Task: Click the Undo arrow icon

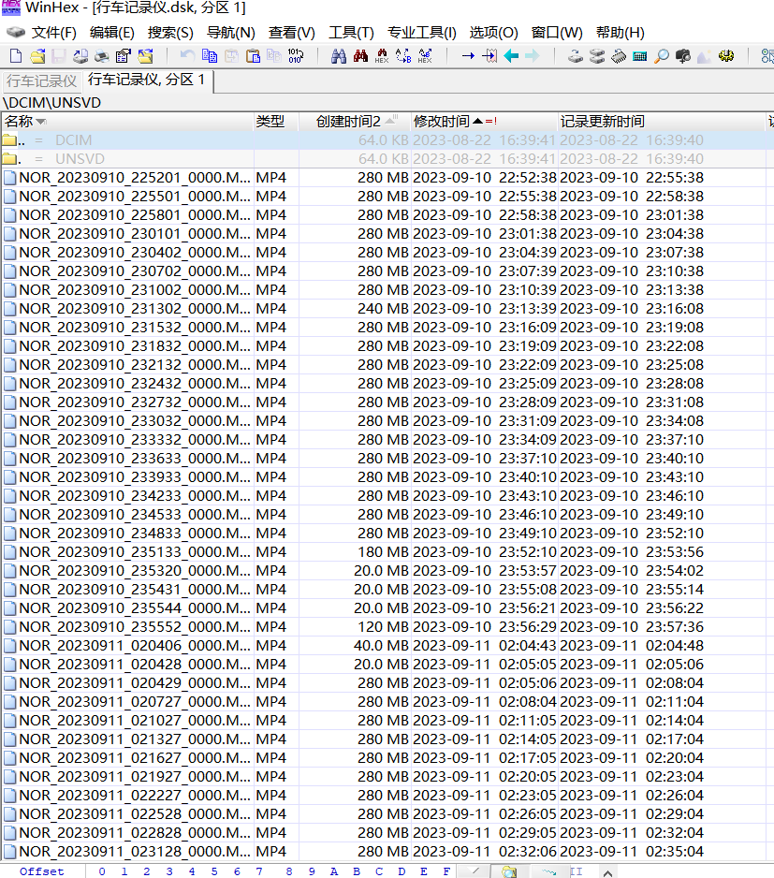Action: [x=187, y=56]
